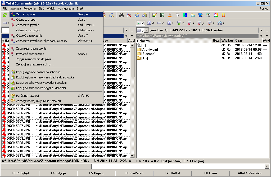
Task: Launch the notepad editor icon
Action: (x=154, y=15)
